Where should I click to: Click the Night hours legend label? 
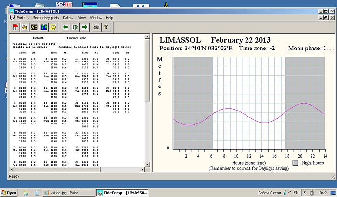pyautogui.click(x=312, y=163)
